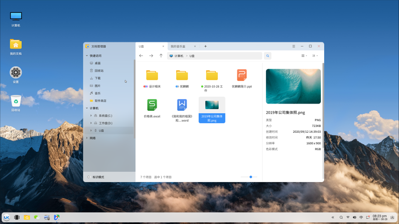Open the hamburger menu in title bar
The height and width of the screenshot is (224, 399).
tap(294, 46)
